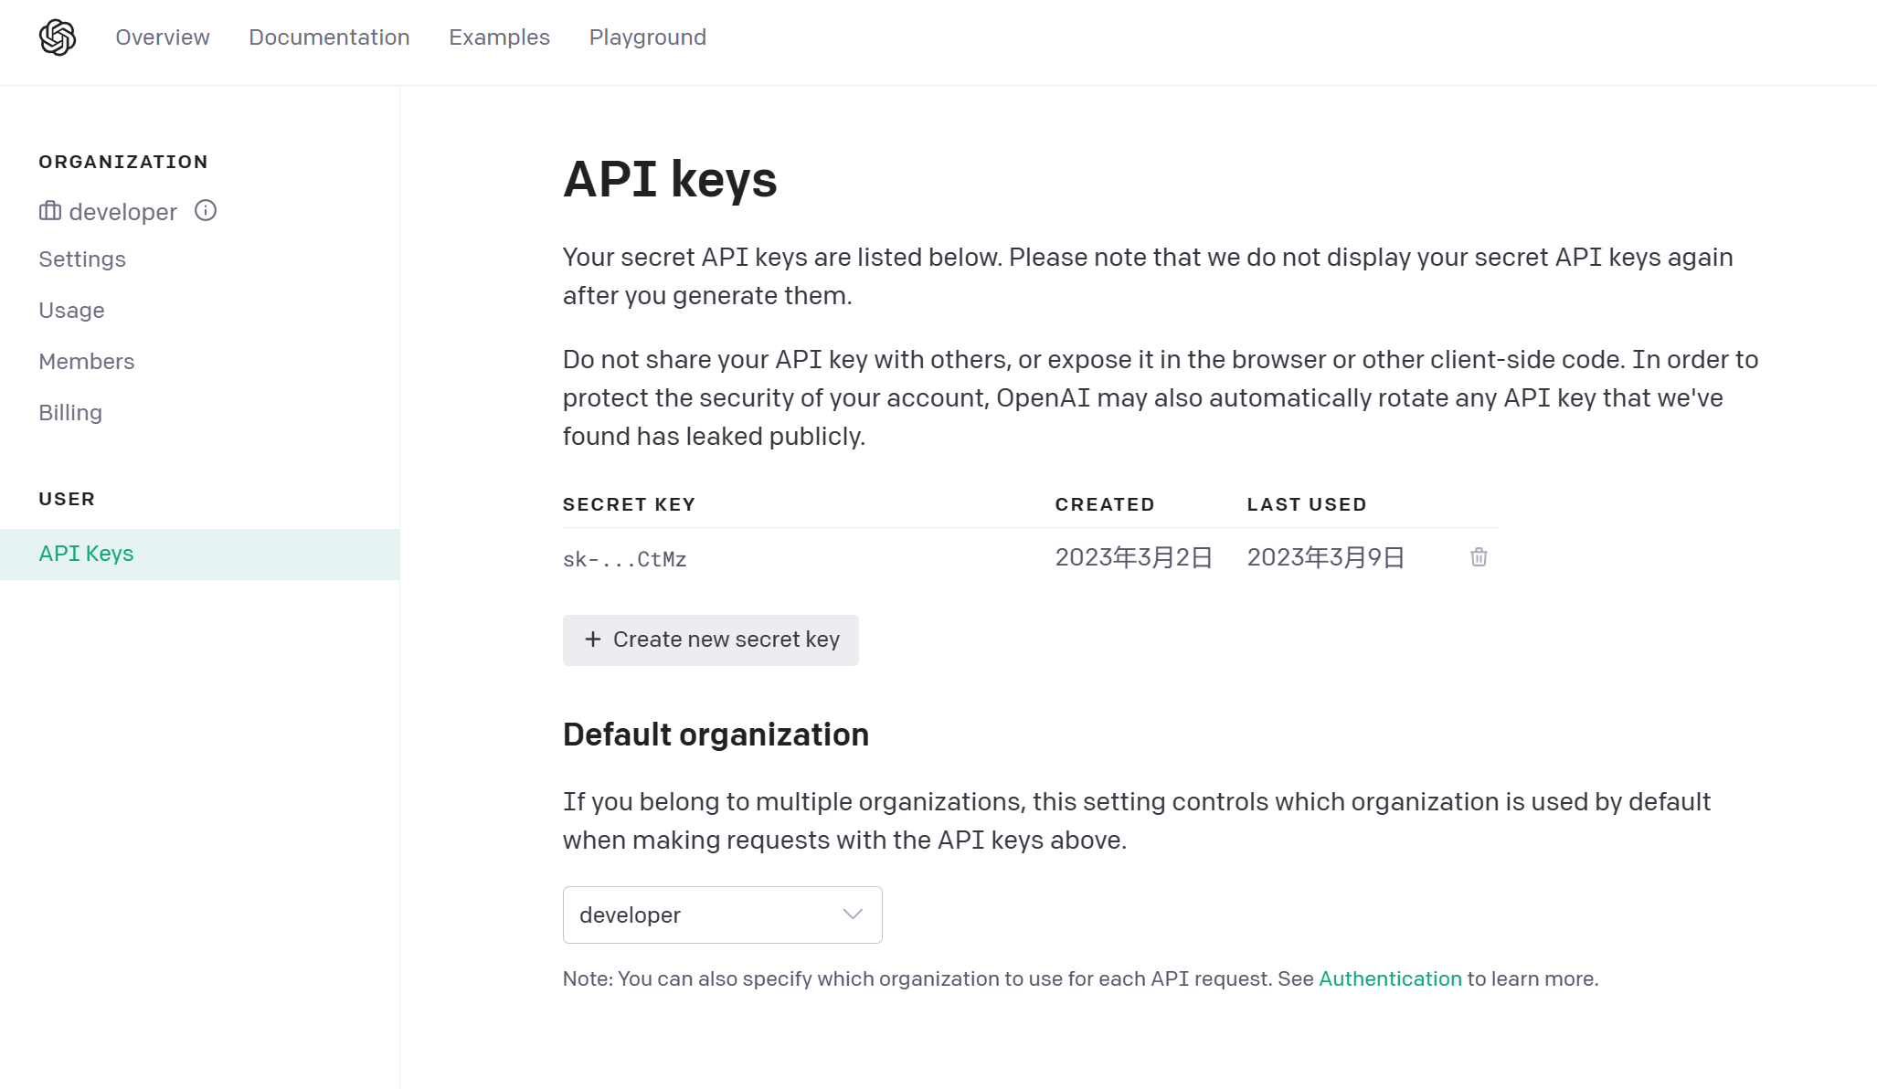View the Usage page
Screen dimensions: 1877x1089
[71, 311]
